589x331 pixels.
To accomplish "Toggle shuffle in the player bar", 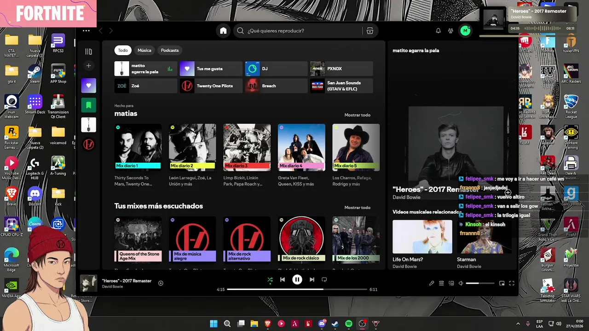I will pyautogui.click(x=270, y=280).
